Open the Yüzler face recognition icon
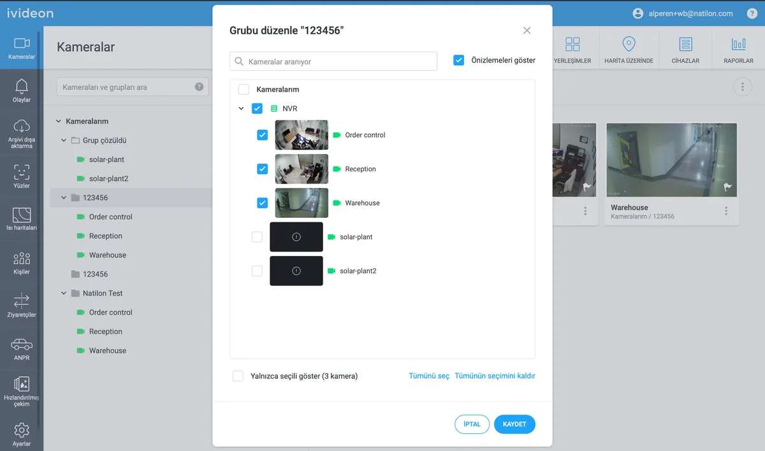Image resolution: width=765 pixels, height=451 pixels. 22,172
